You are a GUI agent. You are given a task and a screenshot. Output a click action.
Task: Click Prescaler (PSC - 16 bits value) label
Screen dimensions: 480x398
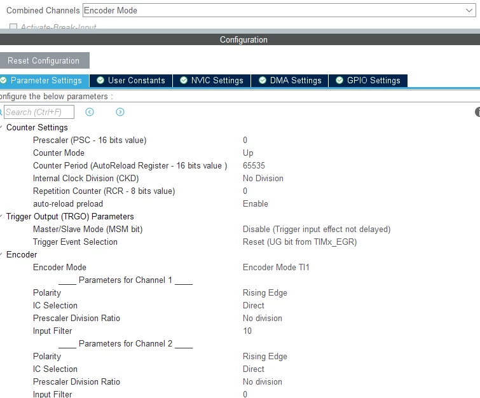pyautogui.click(x=90, y=141)
